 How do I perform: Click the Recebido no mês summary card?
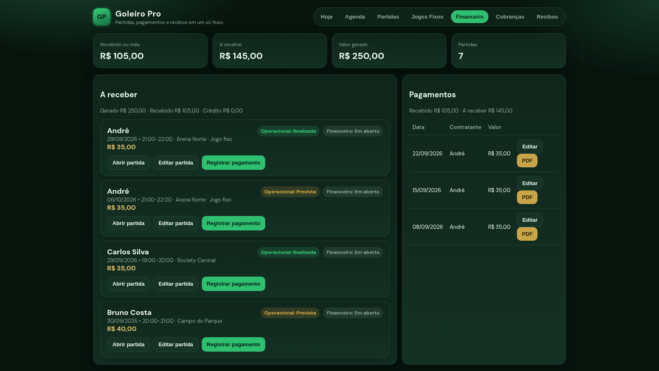(x=150, y=51)
